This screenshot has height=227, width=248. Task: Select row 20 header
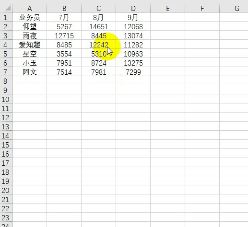(x=6, y=190)
